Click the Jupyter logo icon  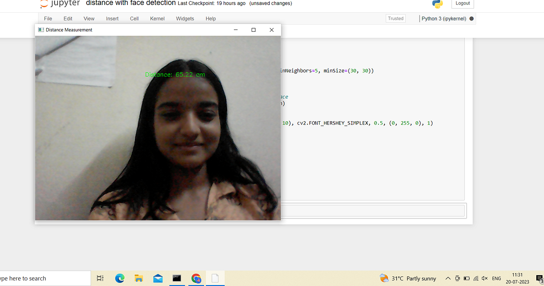[45, 3]
